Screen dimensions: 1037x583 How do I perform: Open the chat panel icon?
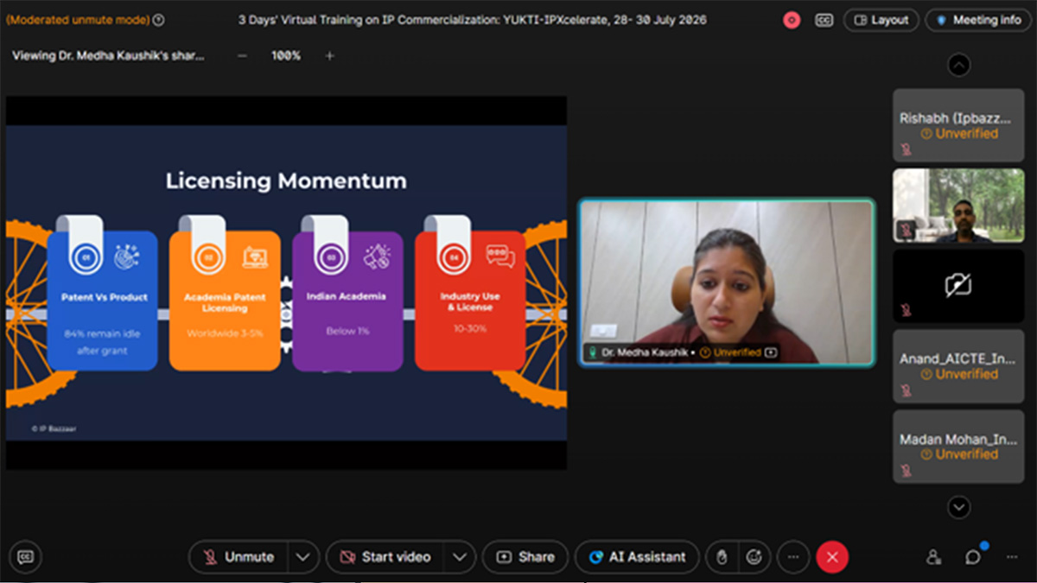(973, 557)
